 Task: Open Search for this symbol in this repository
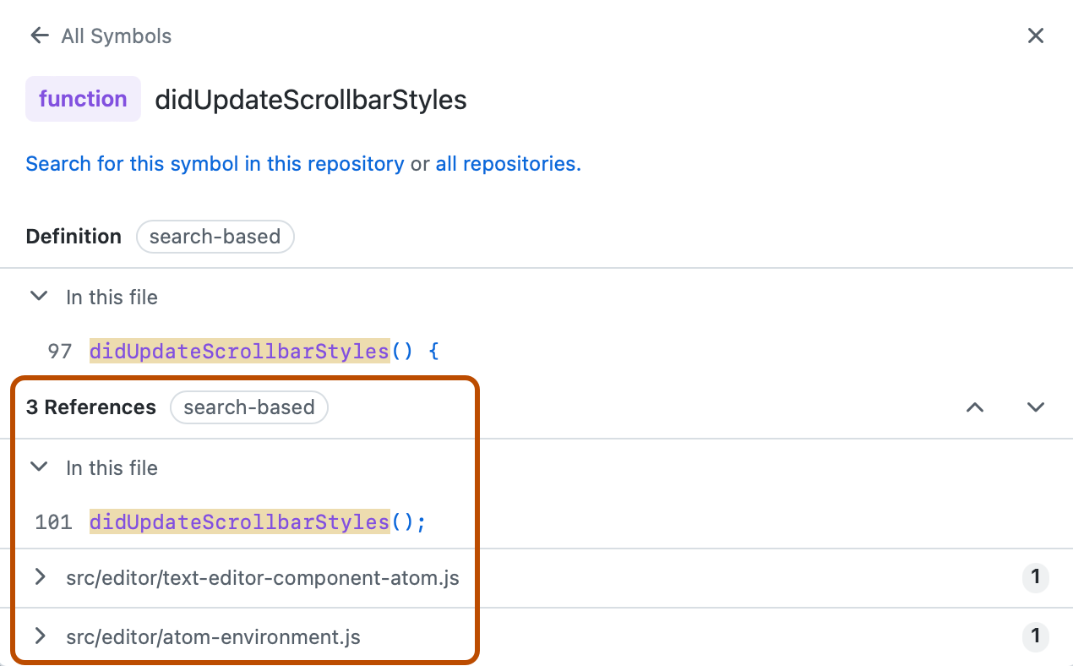point(215,163)
